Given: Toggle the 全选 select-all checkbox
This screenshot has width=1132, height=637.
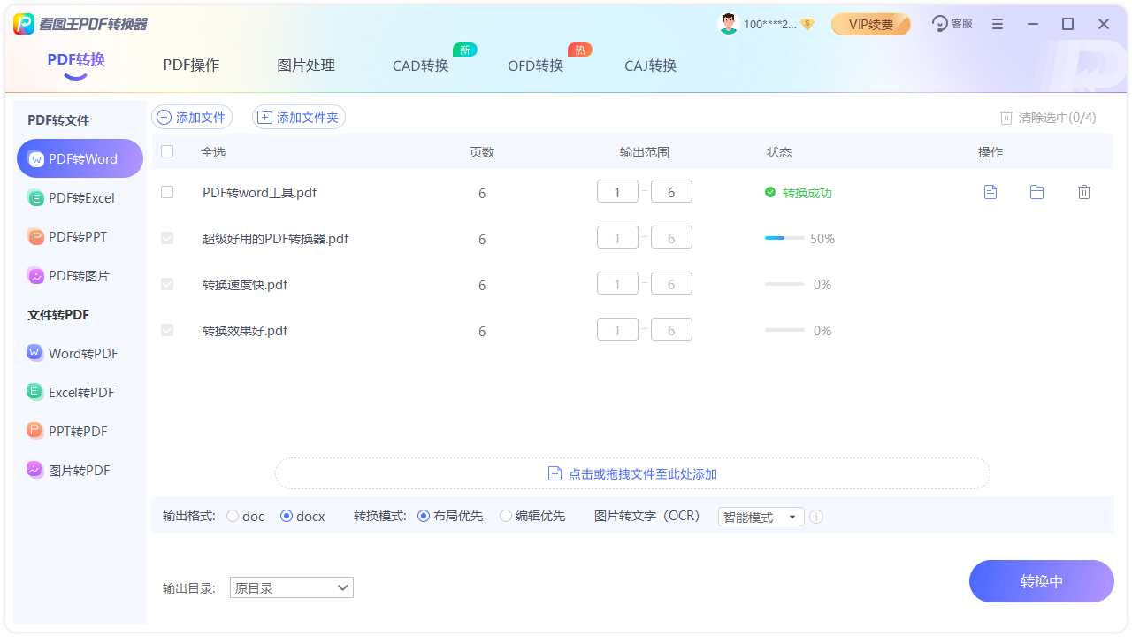Looking at the screenshot, I should pos(167,151).
